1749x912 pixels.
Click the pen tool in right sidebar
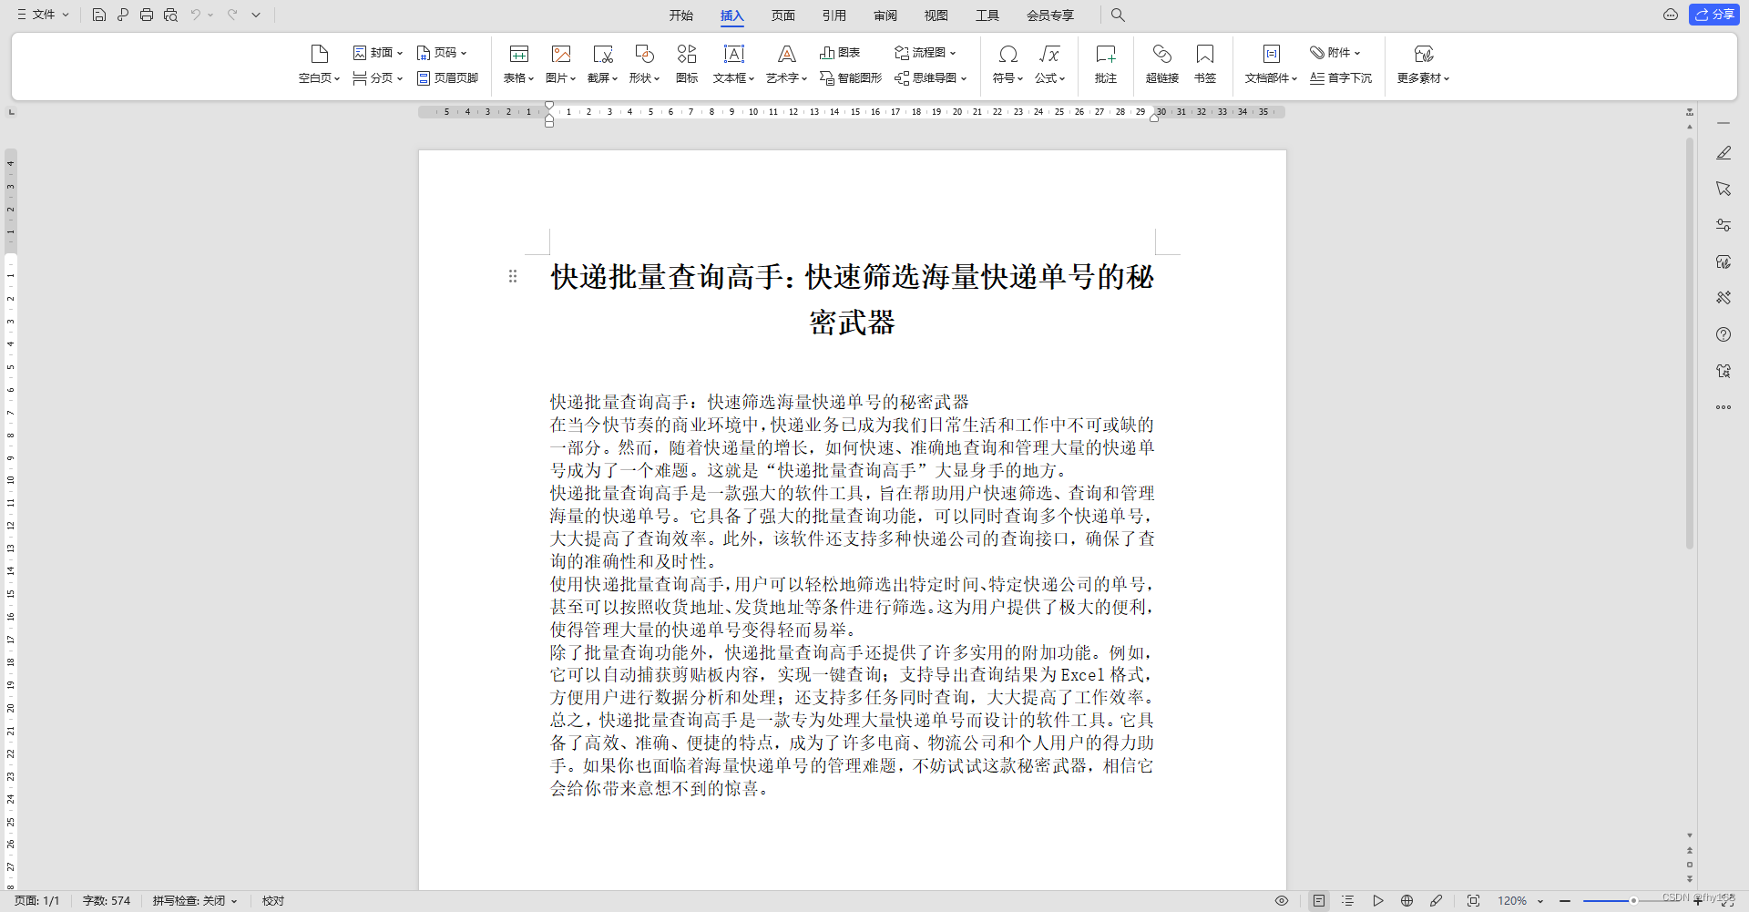1723,153
